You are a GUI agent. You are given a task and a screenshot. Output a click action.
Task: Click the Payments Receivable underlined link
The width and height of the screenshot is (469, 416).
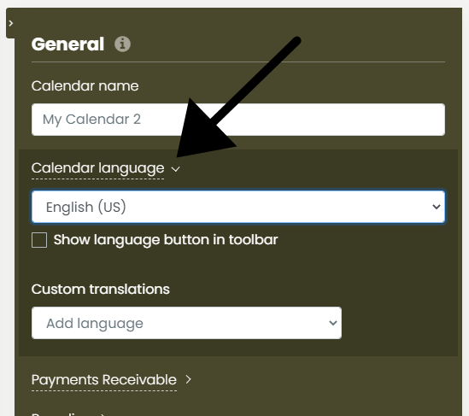pyautogui.click(x=104, y=380)
